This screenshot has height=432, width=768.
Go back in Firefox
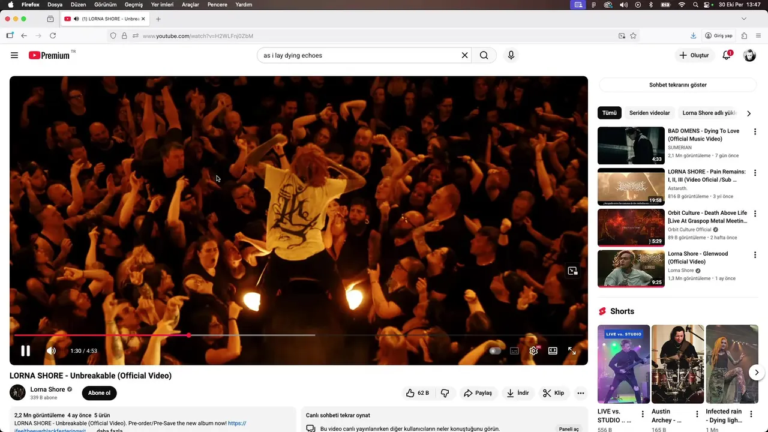coord(24,36)
